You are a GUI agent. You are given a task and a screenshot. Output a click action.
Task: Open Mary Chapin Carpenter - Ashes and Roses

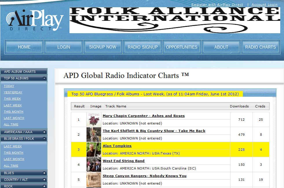[144, 116]
